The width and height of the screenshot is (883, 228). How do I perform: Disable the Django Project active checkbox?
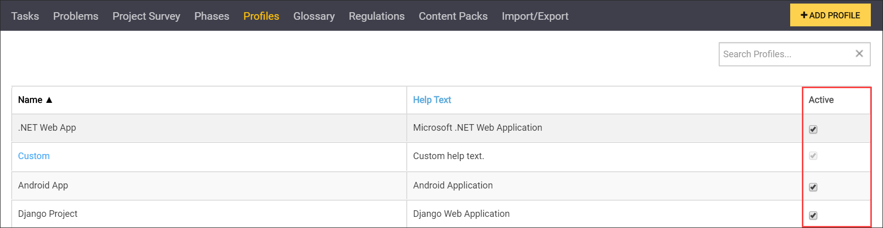click(x=813, y=215)
